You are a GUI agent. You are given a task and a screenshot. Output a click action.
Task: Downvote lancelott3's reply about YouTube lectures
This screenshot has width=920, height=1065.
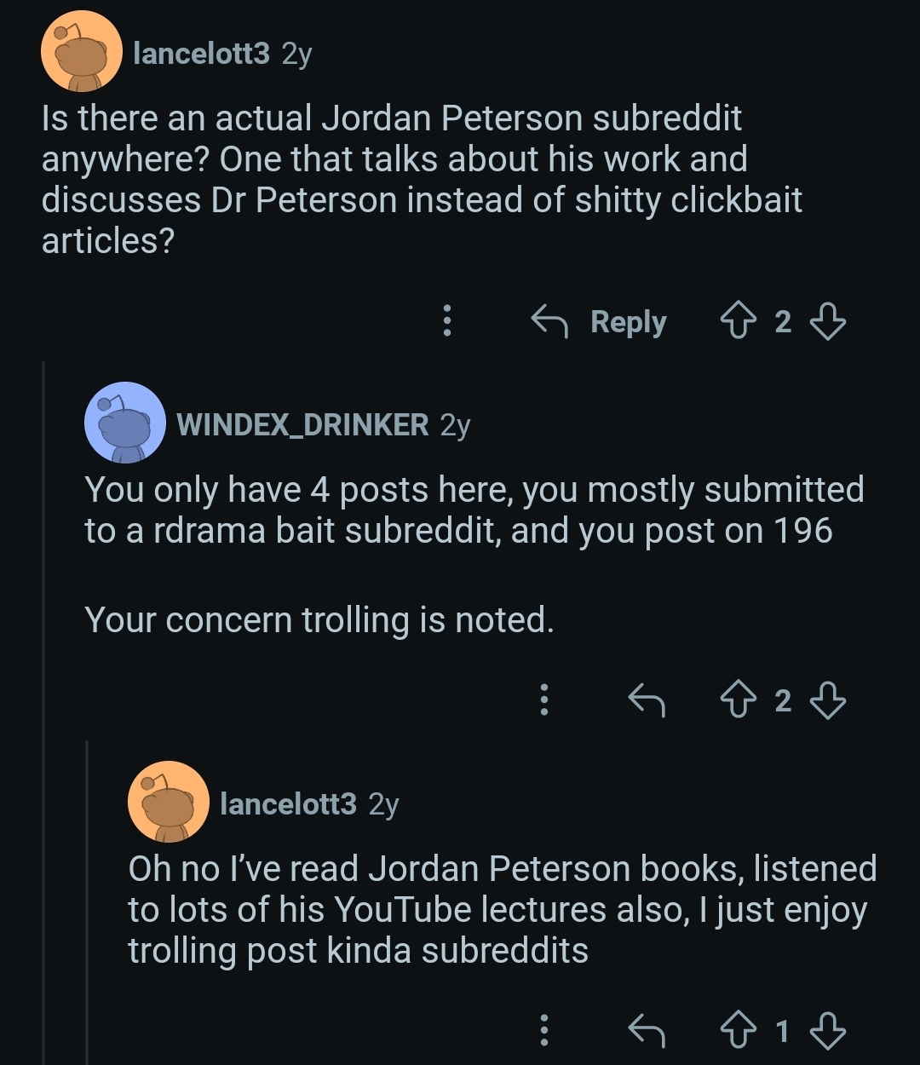pyautogui.click(x=826, y=1032)
